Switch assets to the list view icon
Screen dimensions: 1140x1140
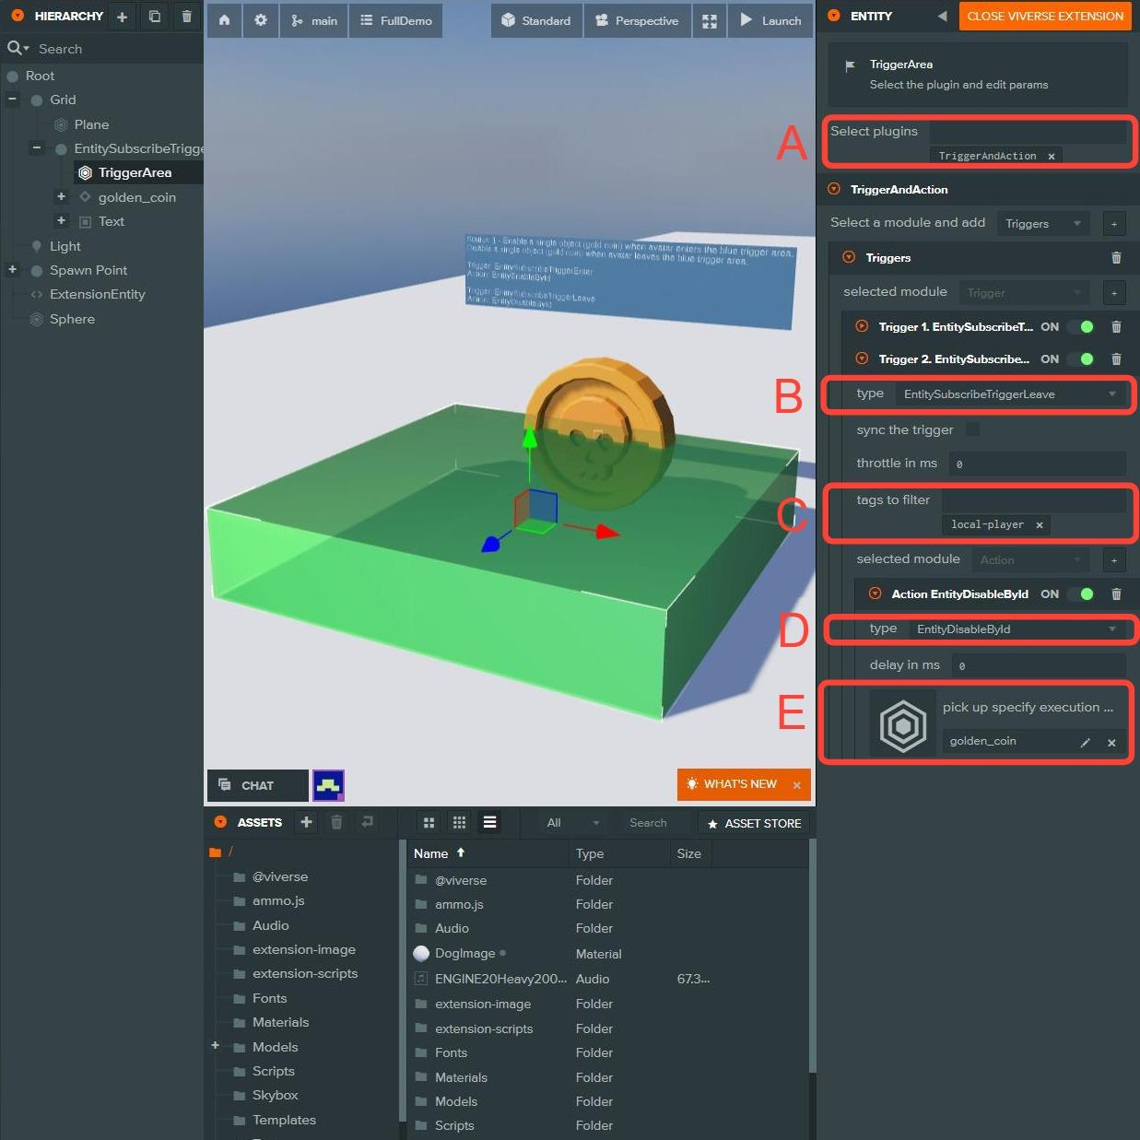pyautogui.click(x=489, y=822)
